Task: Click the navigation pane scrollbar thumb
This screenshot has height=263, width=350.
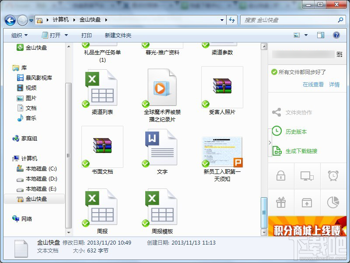Action: [69, 156]
